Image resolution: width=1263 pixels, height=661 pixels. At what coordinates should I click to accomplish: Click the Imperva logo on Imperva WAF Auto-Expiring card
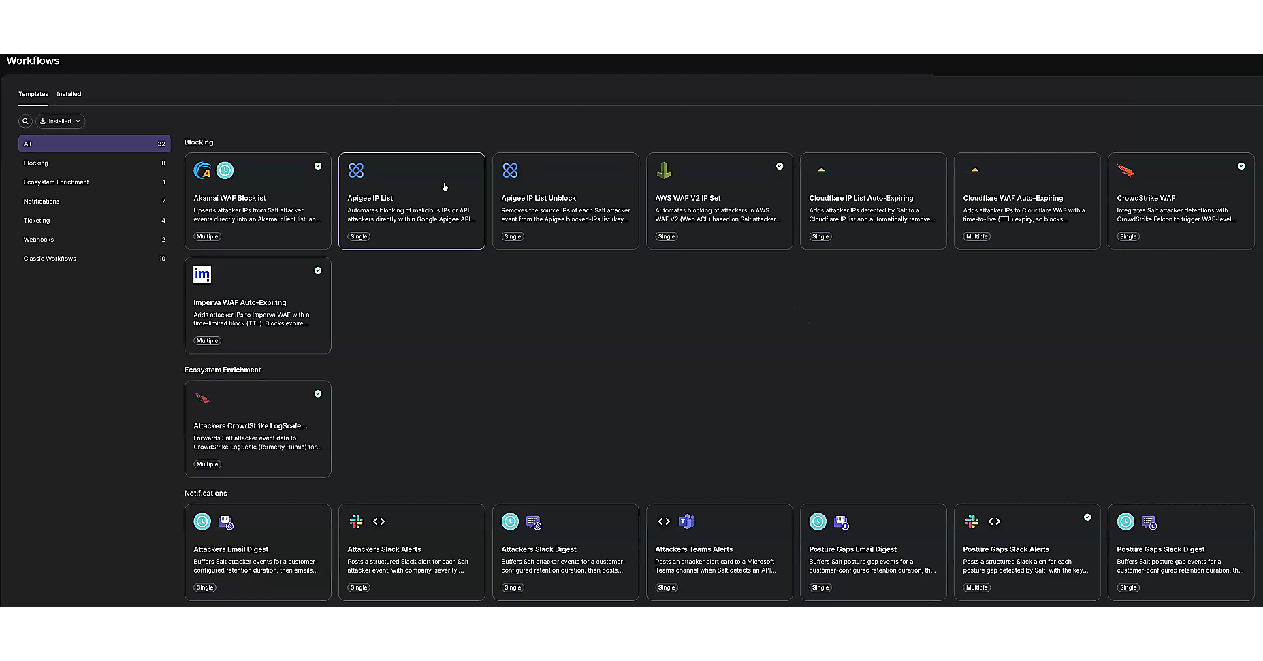click(x=202, y=274)
